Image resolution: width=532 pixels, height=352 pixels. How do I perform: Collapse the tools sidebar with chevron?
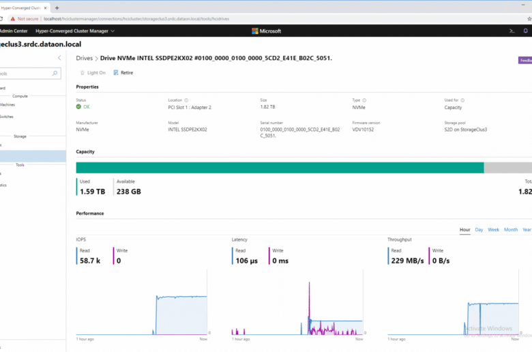click(59, 58)
